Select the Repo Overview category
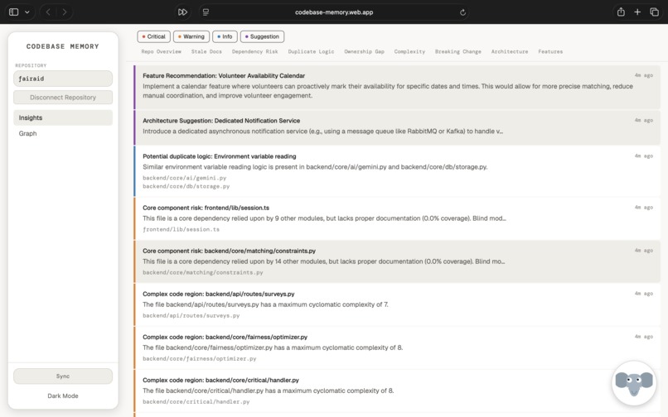Image resolution: width=668 pixels, height=417 pixels. (161, 51)
